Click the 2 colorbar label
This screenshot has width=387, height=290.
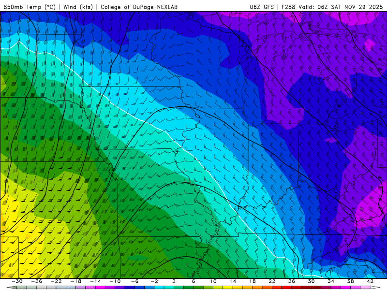pyautogui.click(x=174, y=281)
